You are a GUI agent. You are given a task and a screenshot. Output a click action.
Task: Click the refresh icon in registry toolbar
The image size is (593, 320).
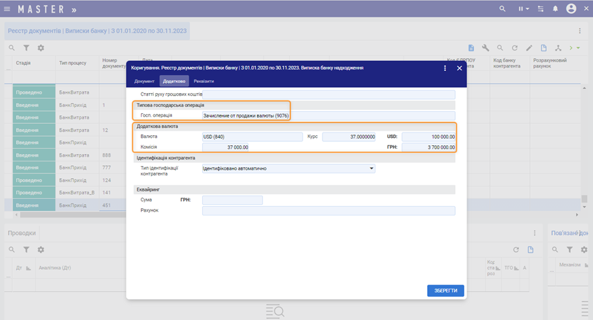click(515, 48)
